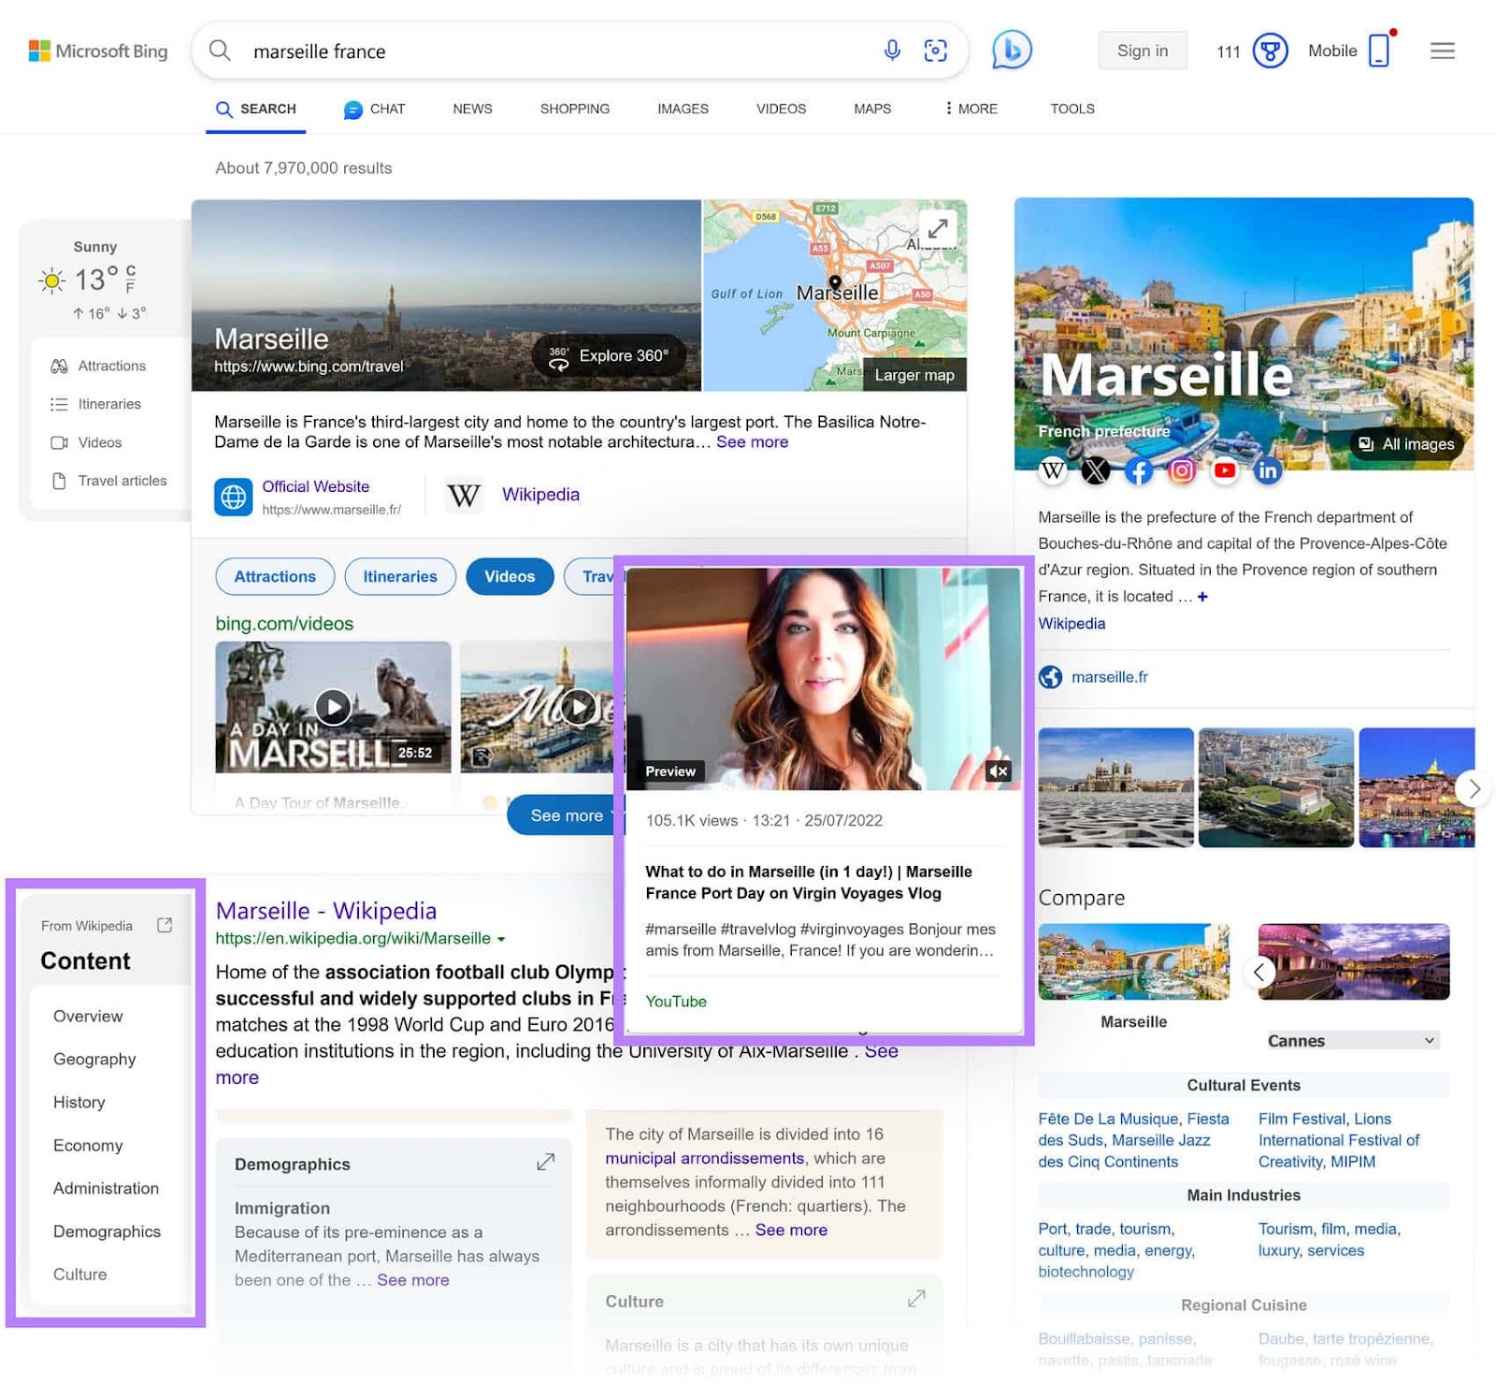Click the Sign in button
Viewport: 1496px width, 1385px height.
pos(1142,50)
